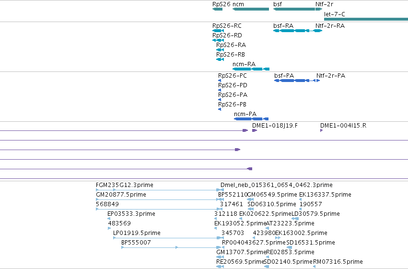Click the RE20569.5prime EST label

(240, 262)
